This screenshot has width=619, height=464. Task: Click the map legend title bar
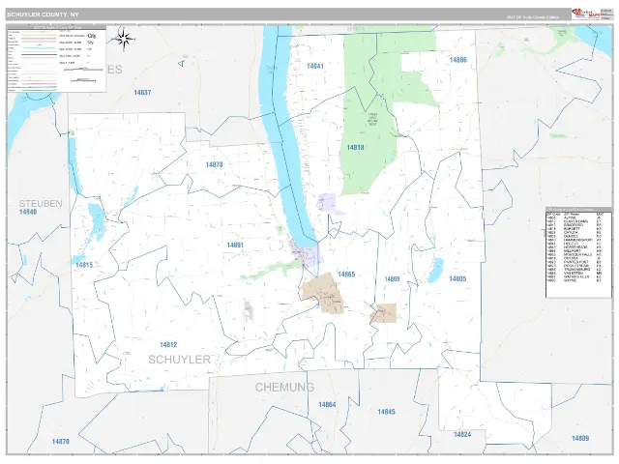point(56,27)
